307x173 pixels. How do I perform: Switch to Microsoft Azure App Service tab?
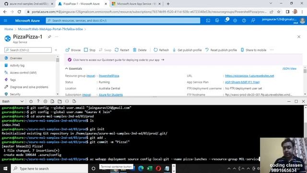pos(136,4)
